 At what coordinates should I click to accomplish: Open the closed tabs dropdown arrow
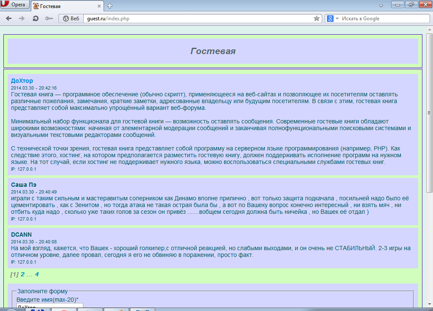tap(381, 6)
